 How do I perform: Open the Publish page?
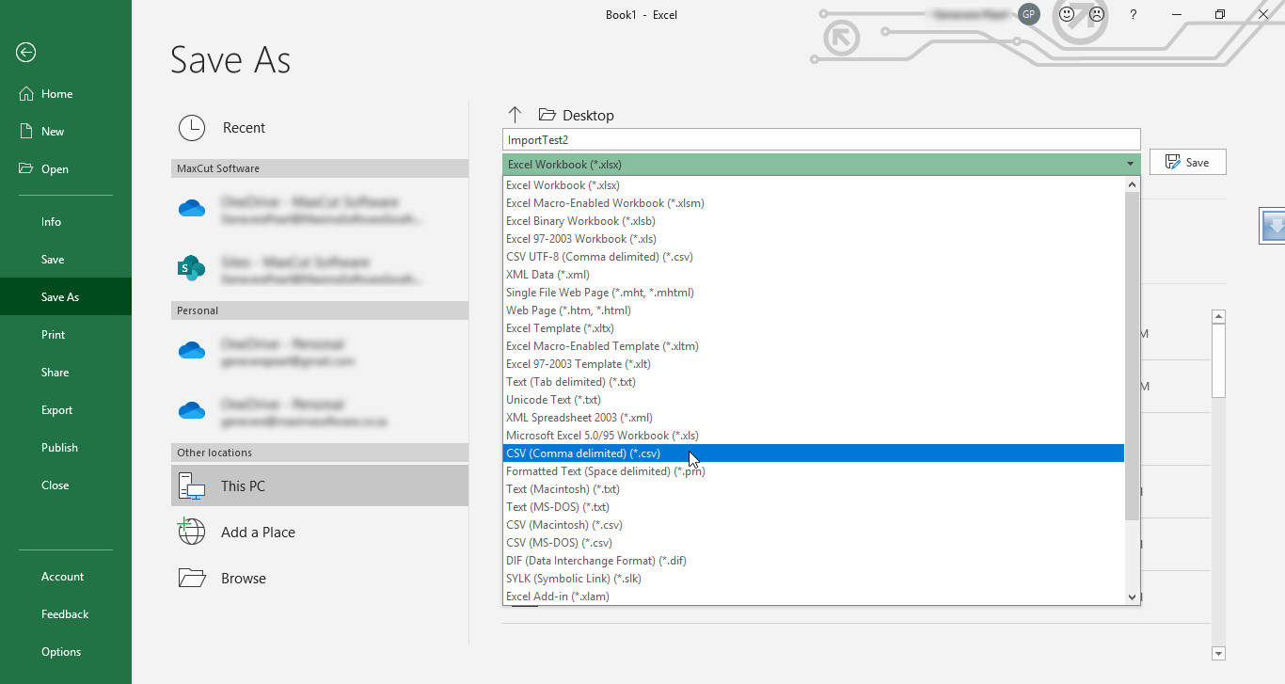click(x=66, y=448)
